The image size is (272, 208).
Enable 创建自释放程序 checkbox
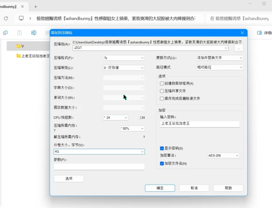tap(162, 83)
